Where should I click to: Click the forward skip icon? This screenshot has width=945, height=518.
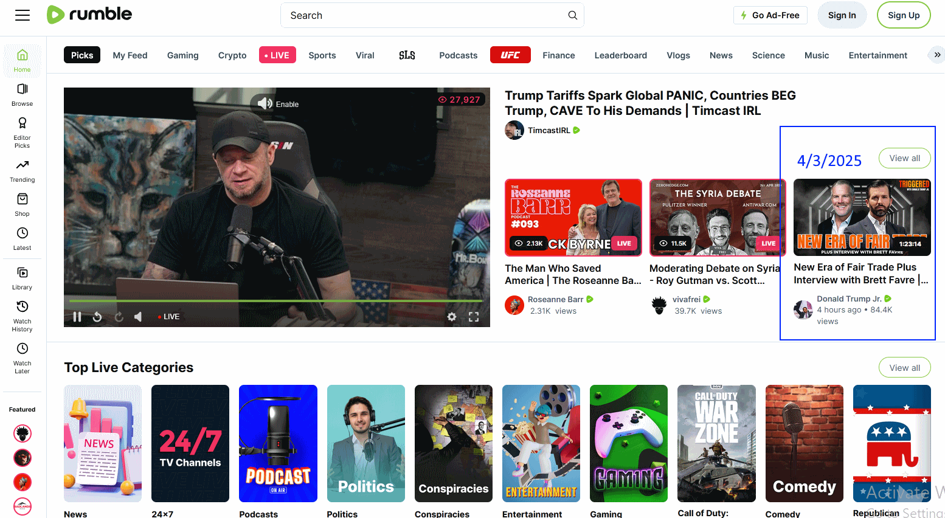click(119, 317)
